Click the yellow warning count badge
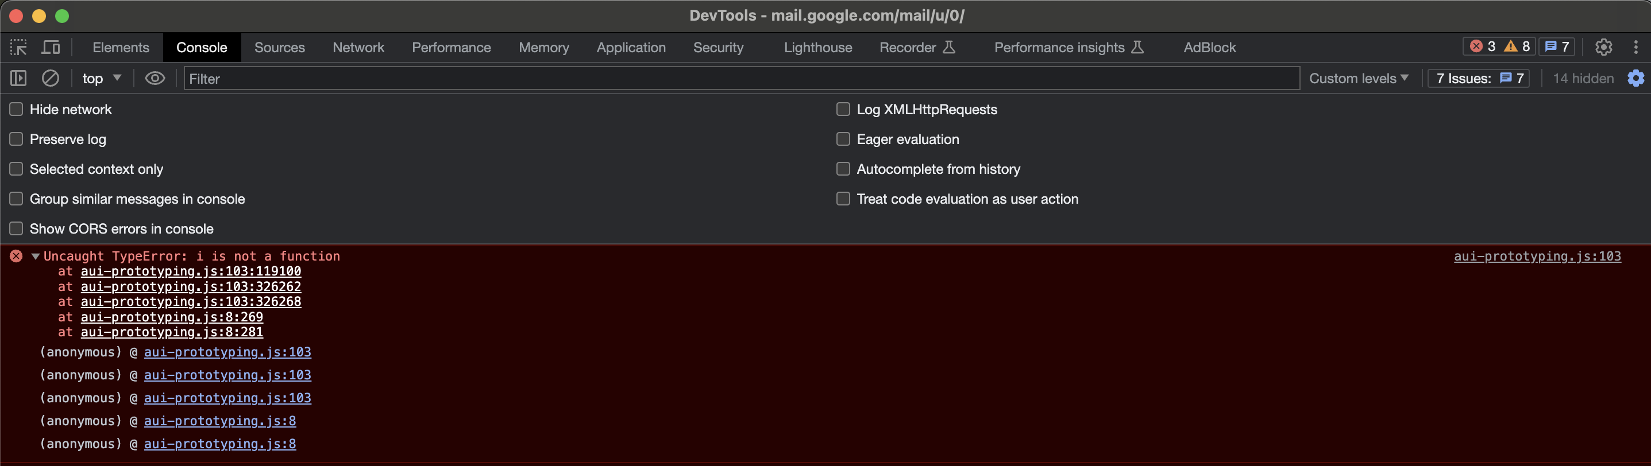This screenshot has width=1651, height=466. coord(1517,46)
